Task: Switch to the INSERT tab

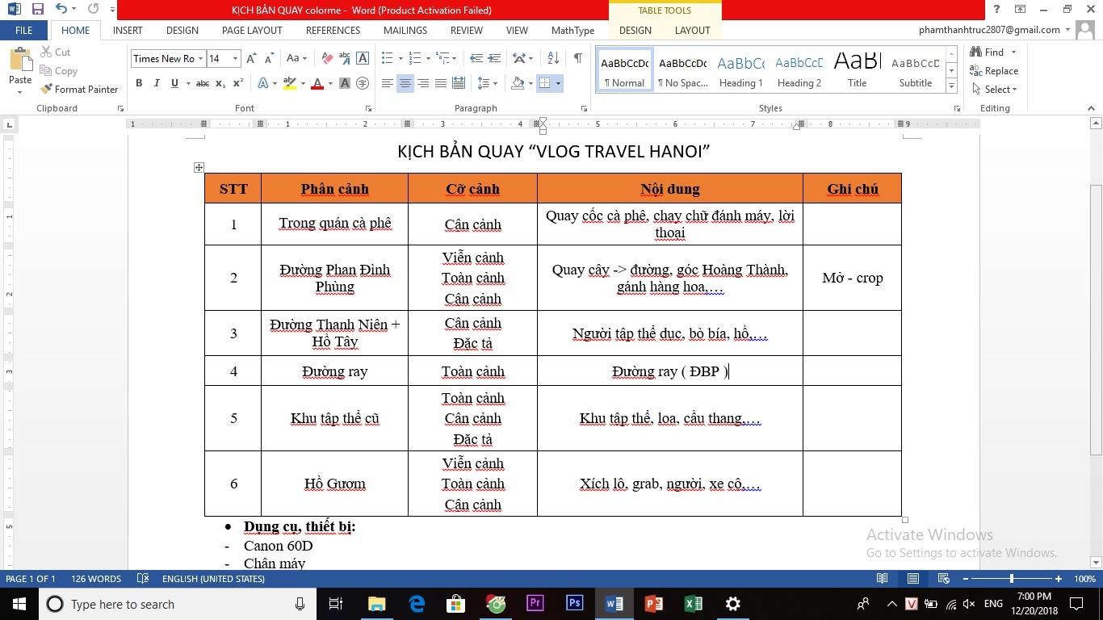Action: [128, 30]
